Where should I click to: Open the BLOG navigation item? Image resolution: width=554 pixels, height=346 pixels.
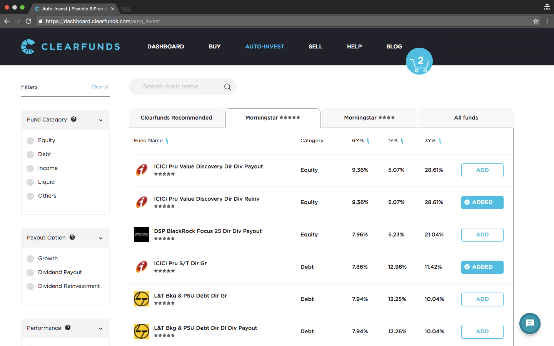coord(394,47)
